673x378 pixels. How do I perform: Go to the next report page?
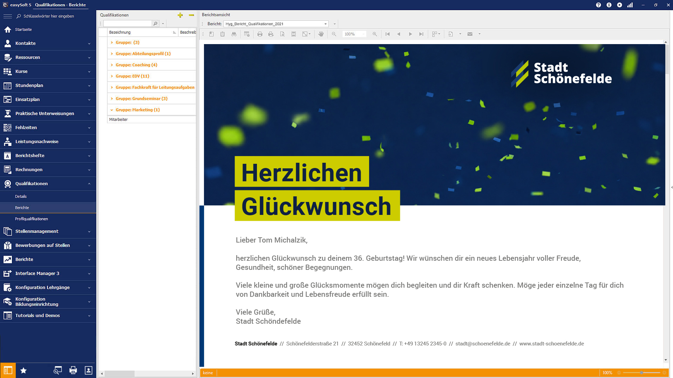click(410, 34)
